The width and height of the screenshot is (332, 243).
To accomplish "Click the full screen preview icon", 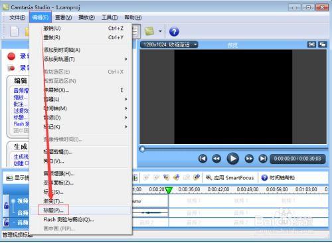I will point(311,44).
